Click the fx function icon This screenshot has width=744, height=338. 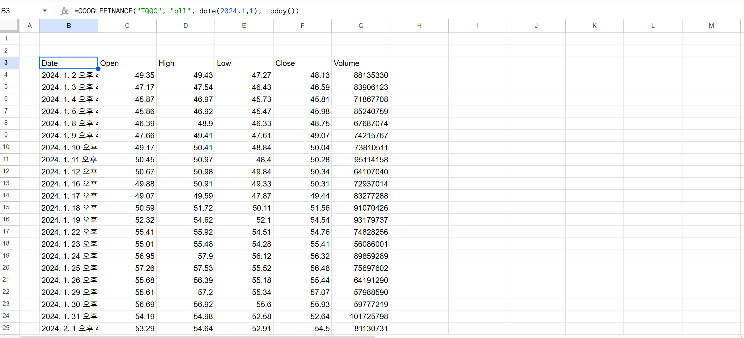pos(64,11)
